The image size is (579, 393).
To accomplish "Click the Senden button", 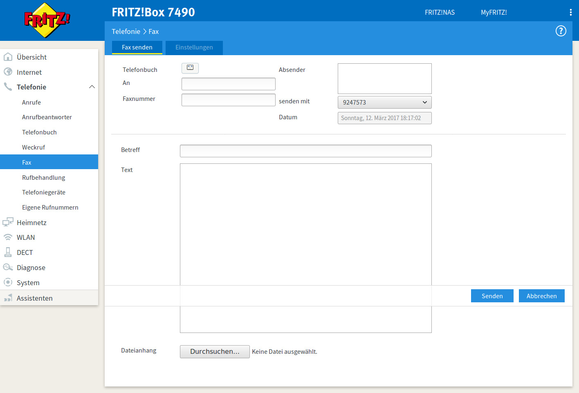I will coord(492,296).
